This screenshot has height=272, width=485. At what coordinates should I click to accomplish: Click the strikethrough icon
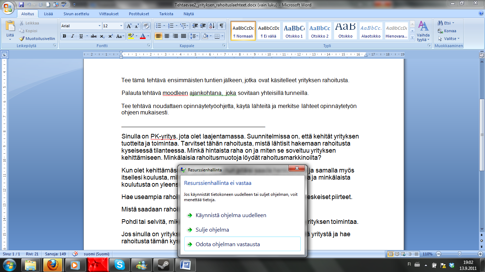pos(94,36)
